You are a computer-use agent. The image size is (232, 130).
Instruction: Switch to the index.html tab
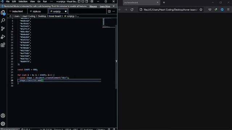[17, 11]
